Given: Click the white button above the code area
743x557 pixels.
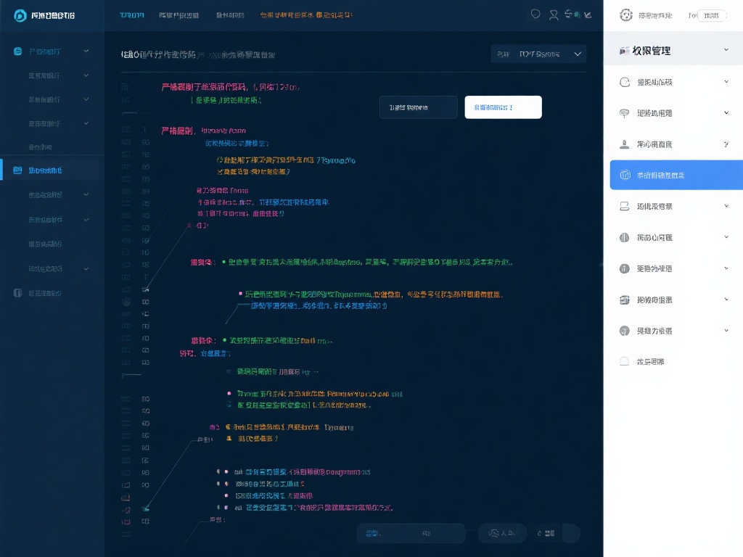Looking at the screenshot, I should coord(503,107).
